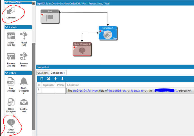Click the Operator column header

(49, 85)
